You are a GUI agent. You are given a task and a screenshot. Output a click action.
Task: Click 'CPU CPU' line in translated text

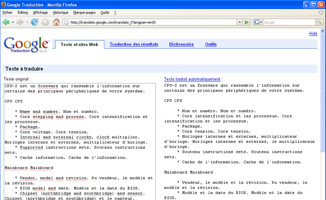pyautogui.click(x=173, y=100)
